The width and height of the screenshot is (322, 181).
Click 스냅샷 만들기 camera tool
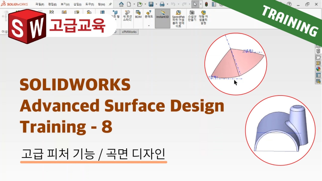tap(192, 16)
